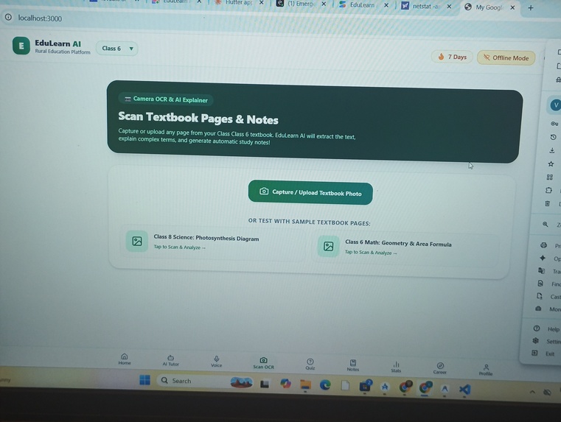Image resolution: width=561 pixels, height=422 pixels.
Task: Click the Camera OCR & AI Explainer badge
Action: pos(166,99)
